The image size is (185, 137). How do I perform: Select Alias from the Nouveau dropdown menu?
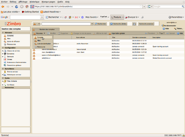39,40
